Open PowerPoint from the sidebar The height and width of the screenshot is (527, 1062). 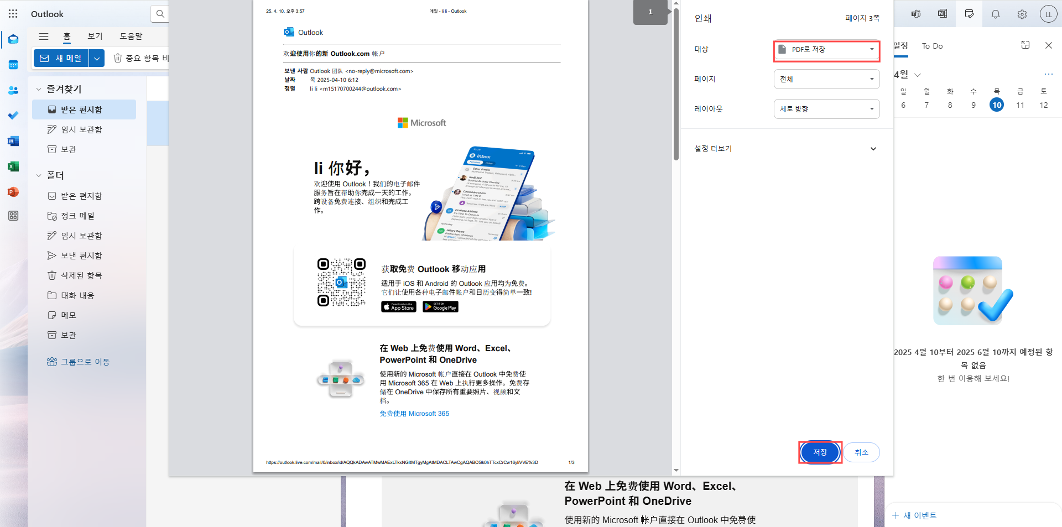coord(13,192)
